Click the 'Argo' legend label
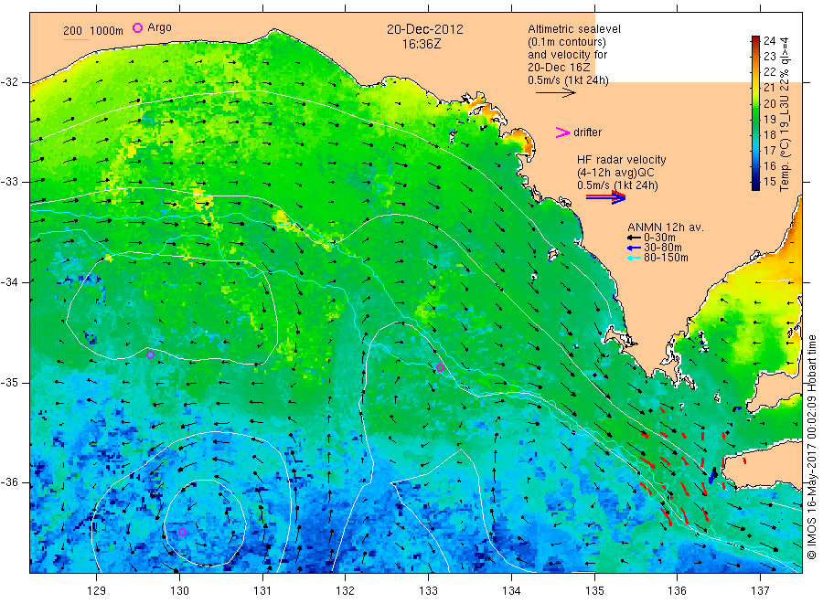Screen dimensions: 823x603 [x=159, y=27]
